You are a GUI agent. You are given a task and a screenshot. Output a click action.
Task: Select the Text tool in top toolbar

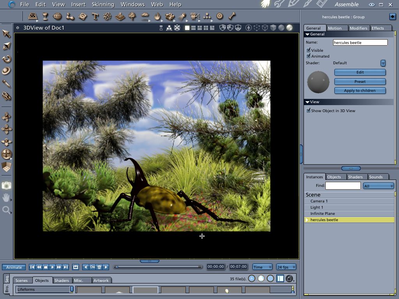tap(95, 16)
